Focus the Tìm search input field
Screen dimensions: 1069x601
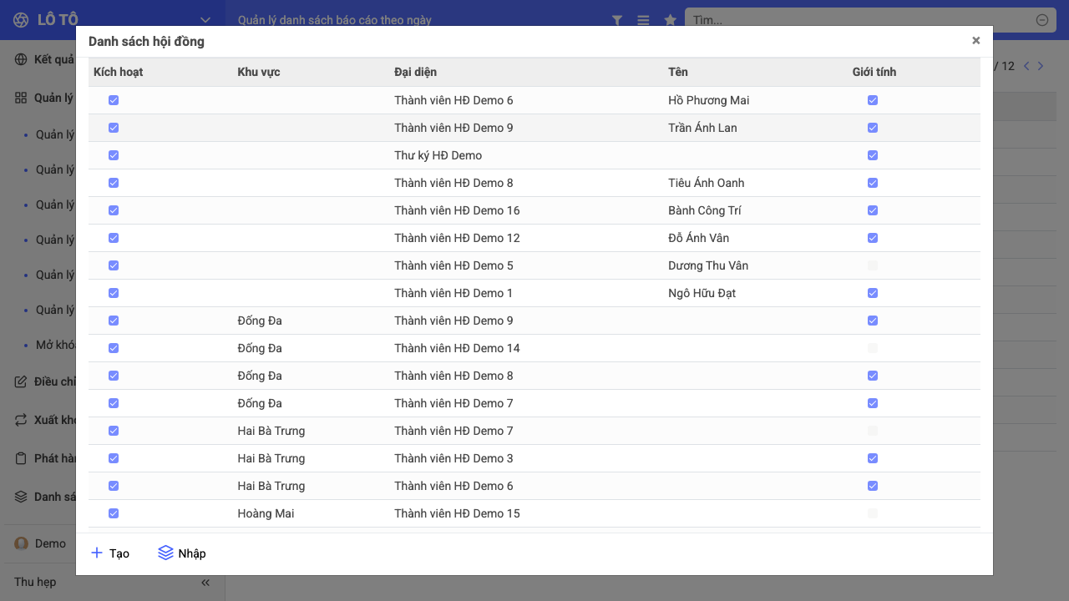click(x=862, y=20)
